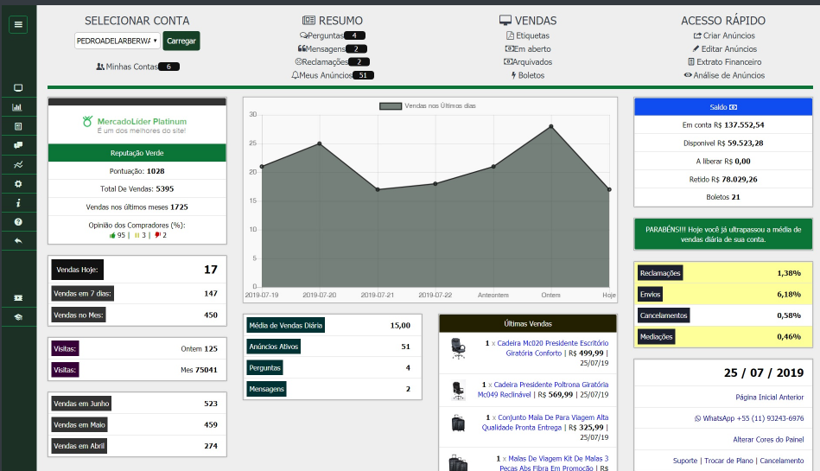Open Página Inicial Anterior link
820x471 pixels.
(x=769, y=398)
